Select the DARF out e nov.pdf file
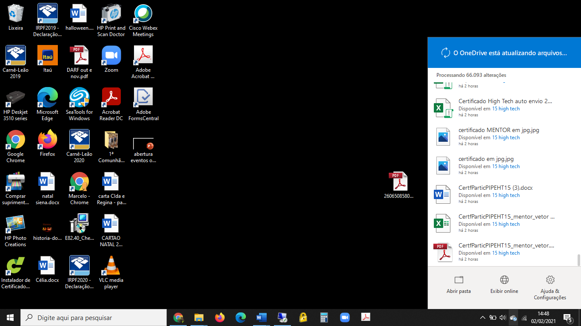 [80, 62]
